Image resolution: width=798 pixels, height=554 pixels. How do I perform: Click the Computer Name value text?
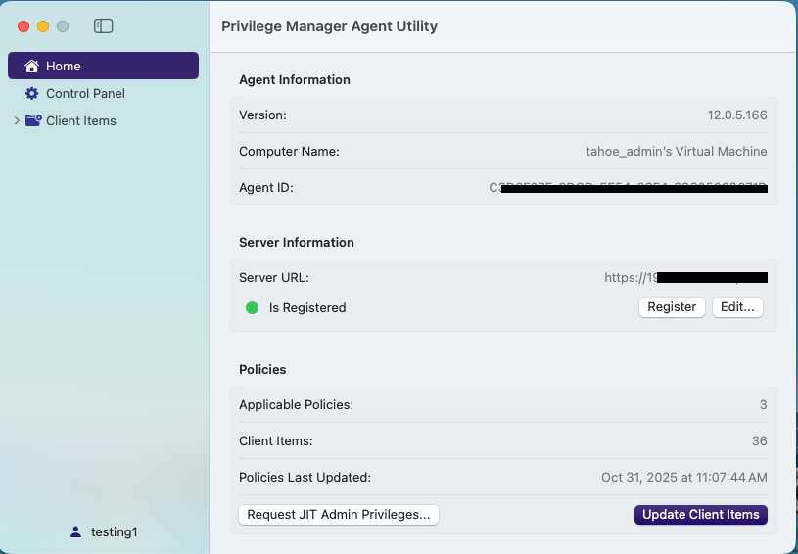coord(677,152)
